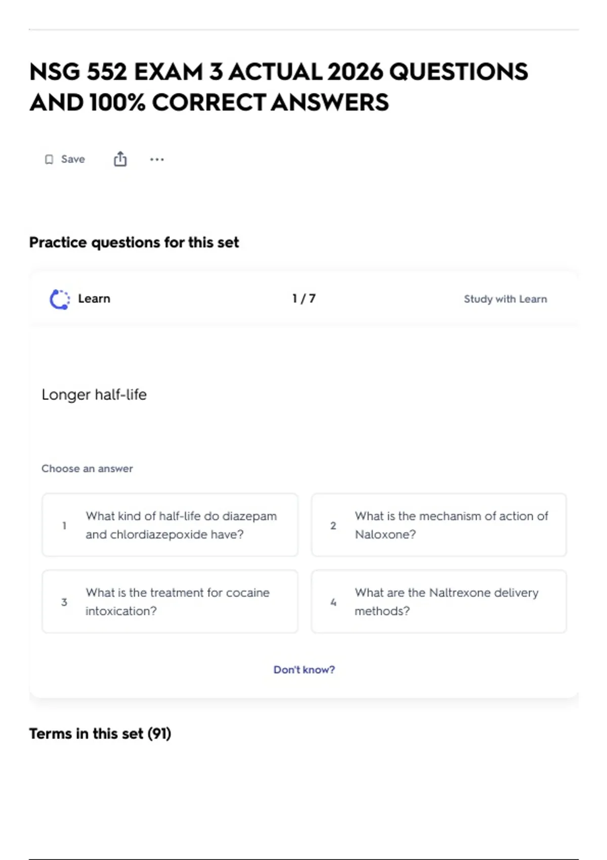The height and width of the screenshot is (860, 607).
Task: Click the 1 / 7 progress counter
Action: coord(304,298)
